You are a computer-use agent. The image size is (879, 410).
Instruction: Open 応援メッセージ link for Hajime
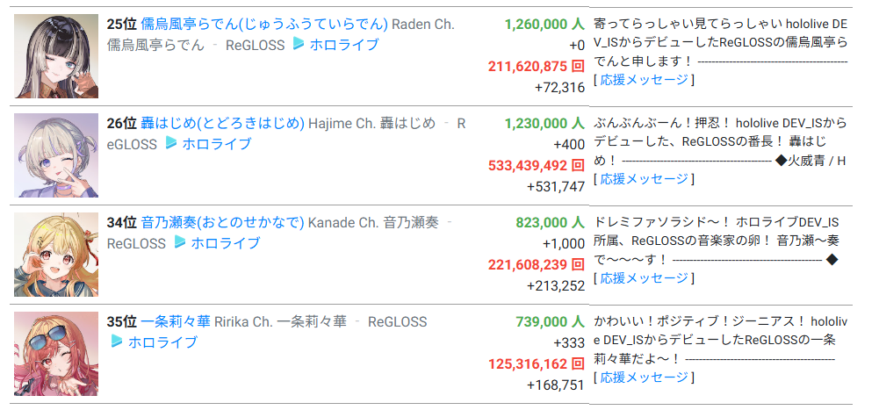(x=645, y=179)
